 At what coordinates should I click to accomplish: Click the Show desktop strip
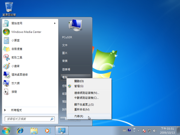(x=178, y=130)
